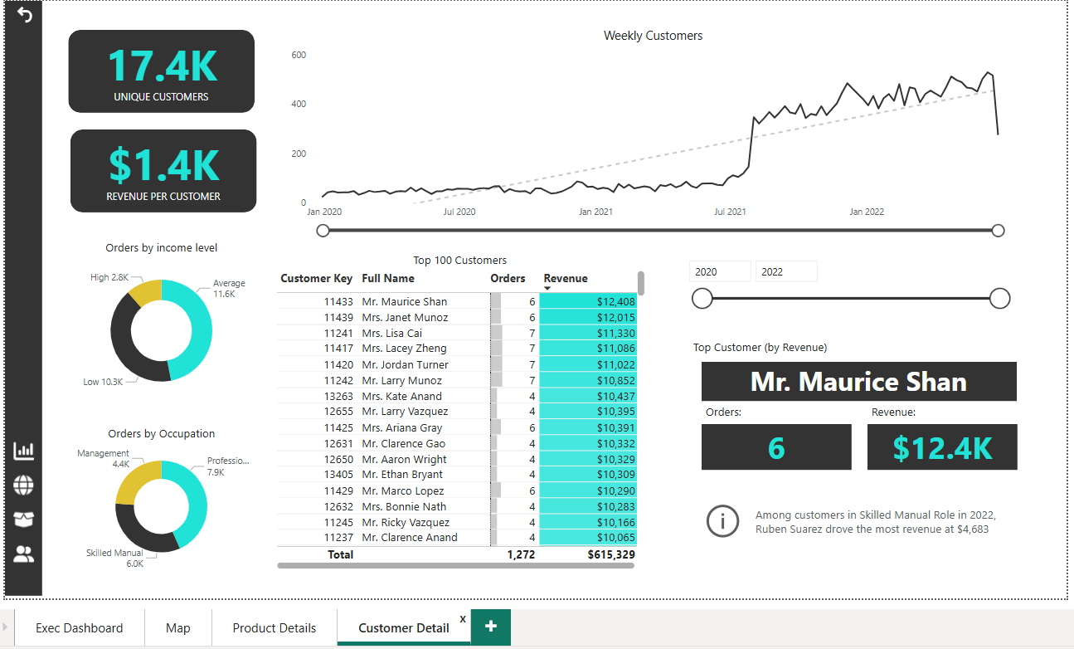Close the Customer Detail tab with the x

(462, 619)
